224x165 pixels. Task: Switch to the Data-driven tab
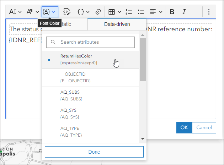click(x=117, y=24)
